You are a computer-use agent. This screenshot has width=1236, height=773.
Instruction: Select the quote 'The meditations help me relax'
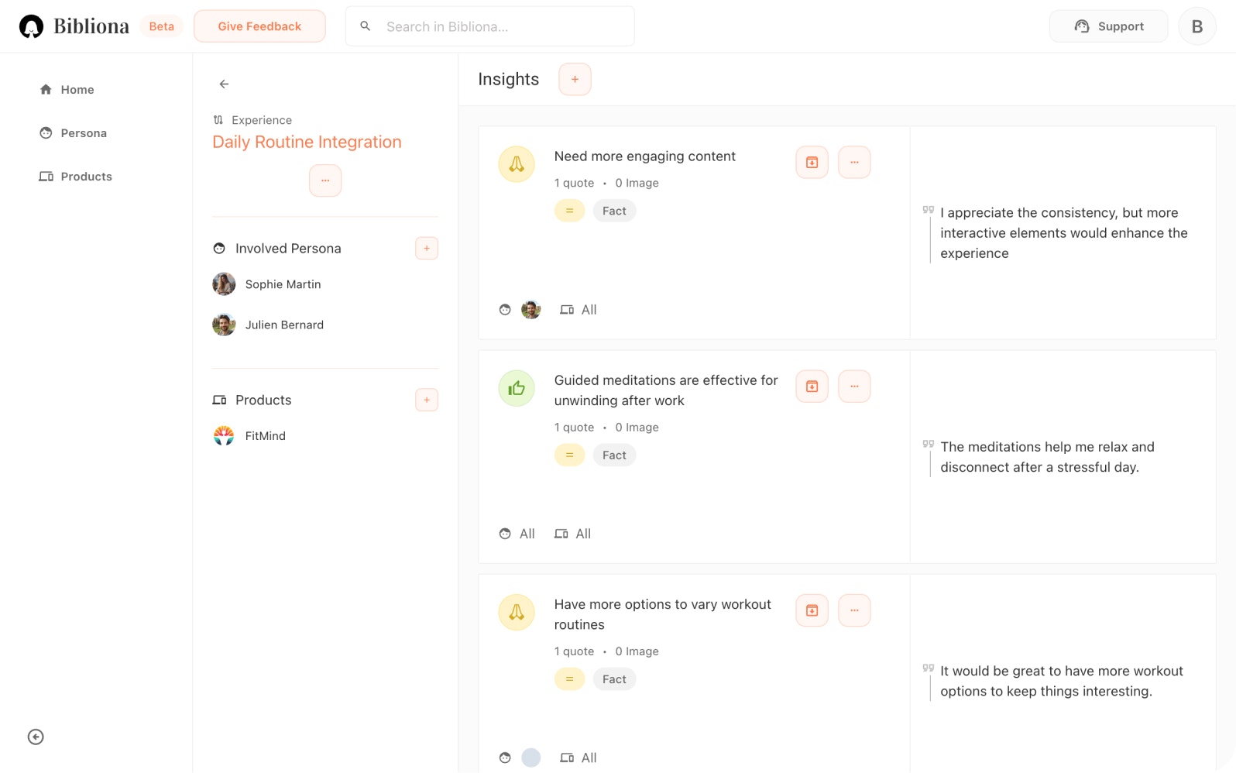[1047, 457]
